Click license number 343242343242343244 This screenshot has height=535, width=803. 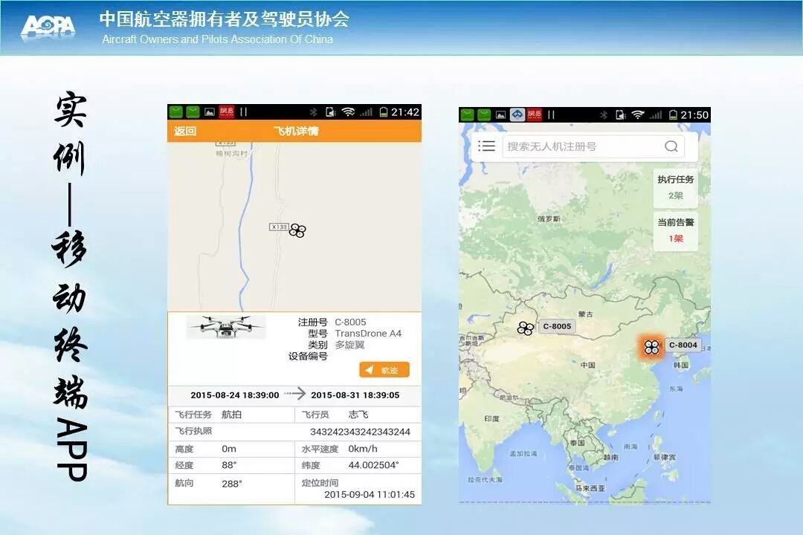tap(360, 432)
